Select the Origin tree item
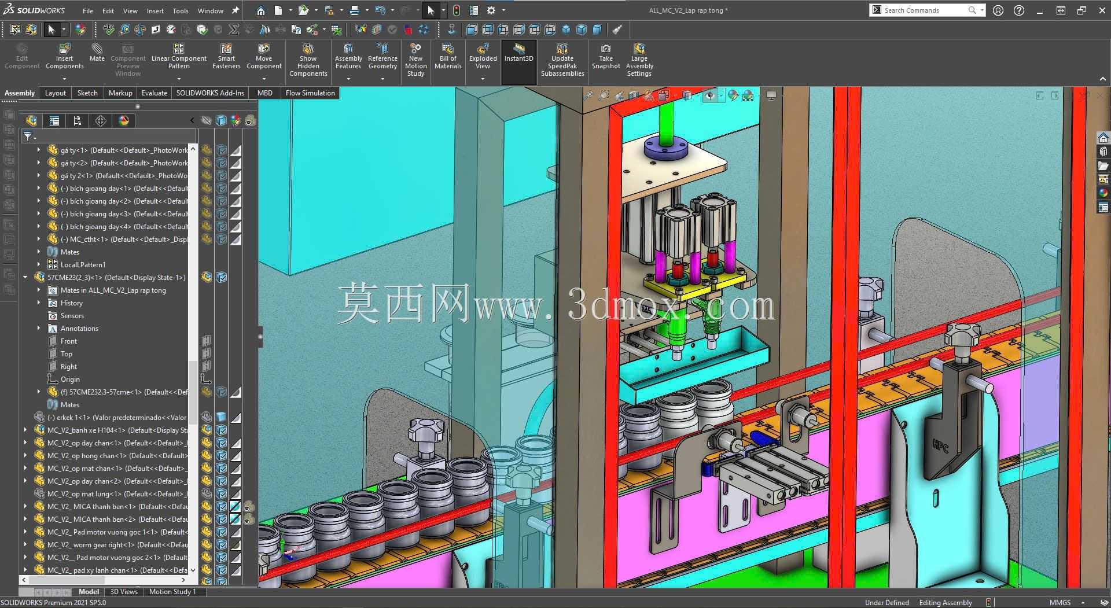 70,379
